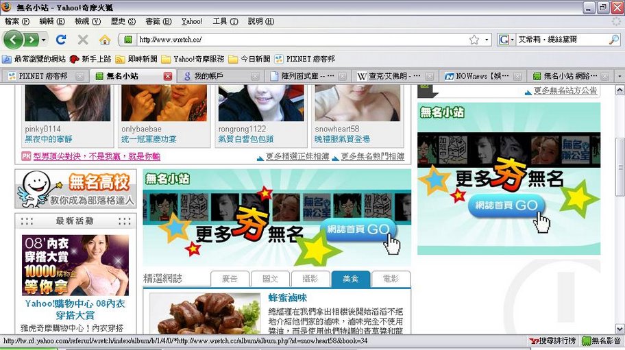Go back with the green back arrow
Viewport: 625px width, 350px height.
coord(13,40)
